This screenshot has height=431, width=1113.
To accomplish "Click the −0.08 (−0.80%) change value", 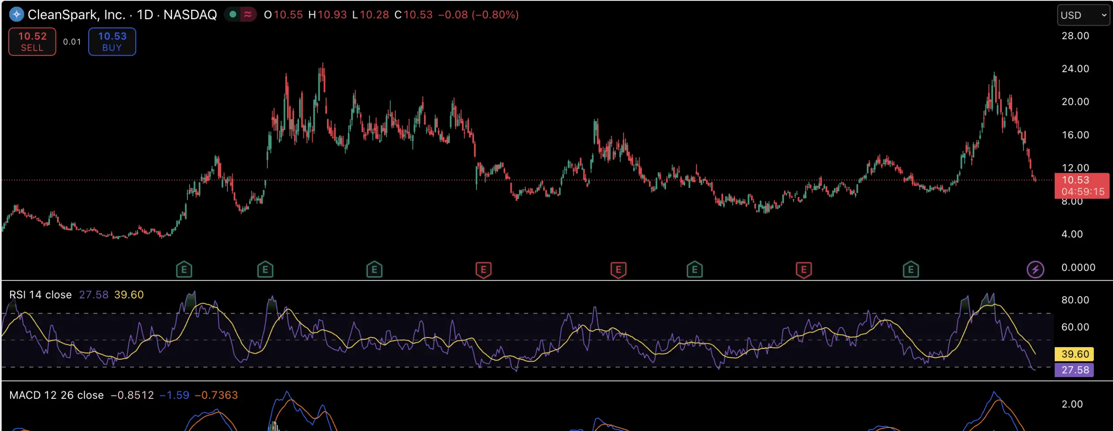I will [x=478, y=15].
